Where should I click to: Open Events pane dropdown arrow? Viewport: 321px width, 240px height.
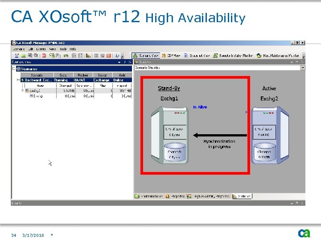coord(292,203)
